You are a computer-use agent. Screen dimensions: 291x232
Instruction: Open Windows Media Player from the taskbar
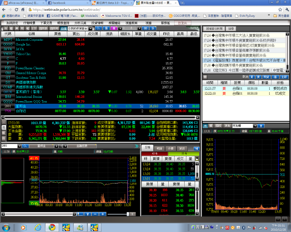(x=23, y=227)
